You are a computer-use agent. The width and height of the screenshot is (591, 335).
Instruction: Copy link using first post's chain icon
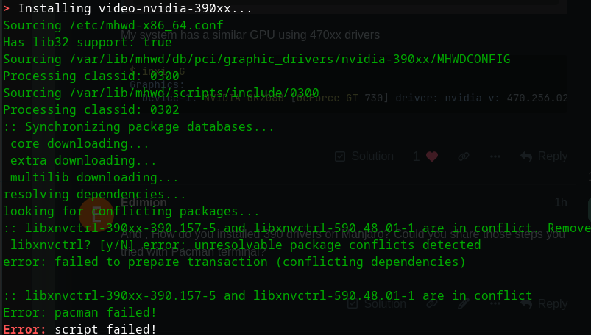coord(464,156)
